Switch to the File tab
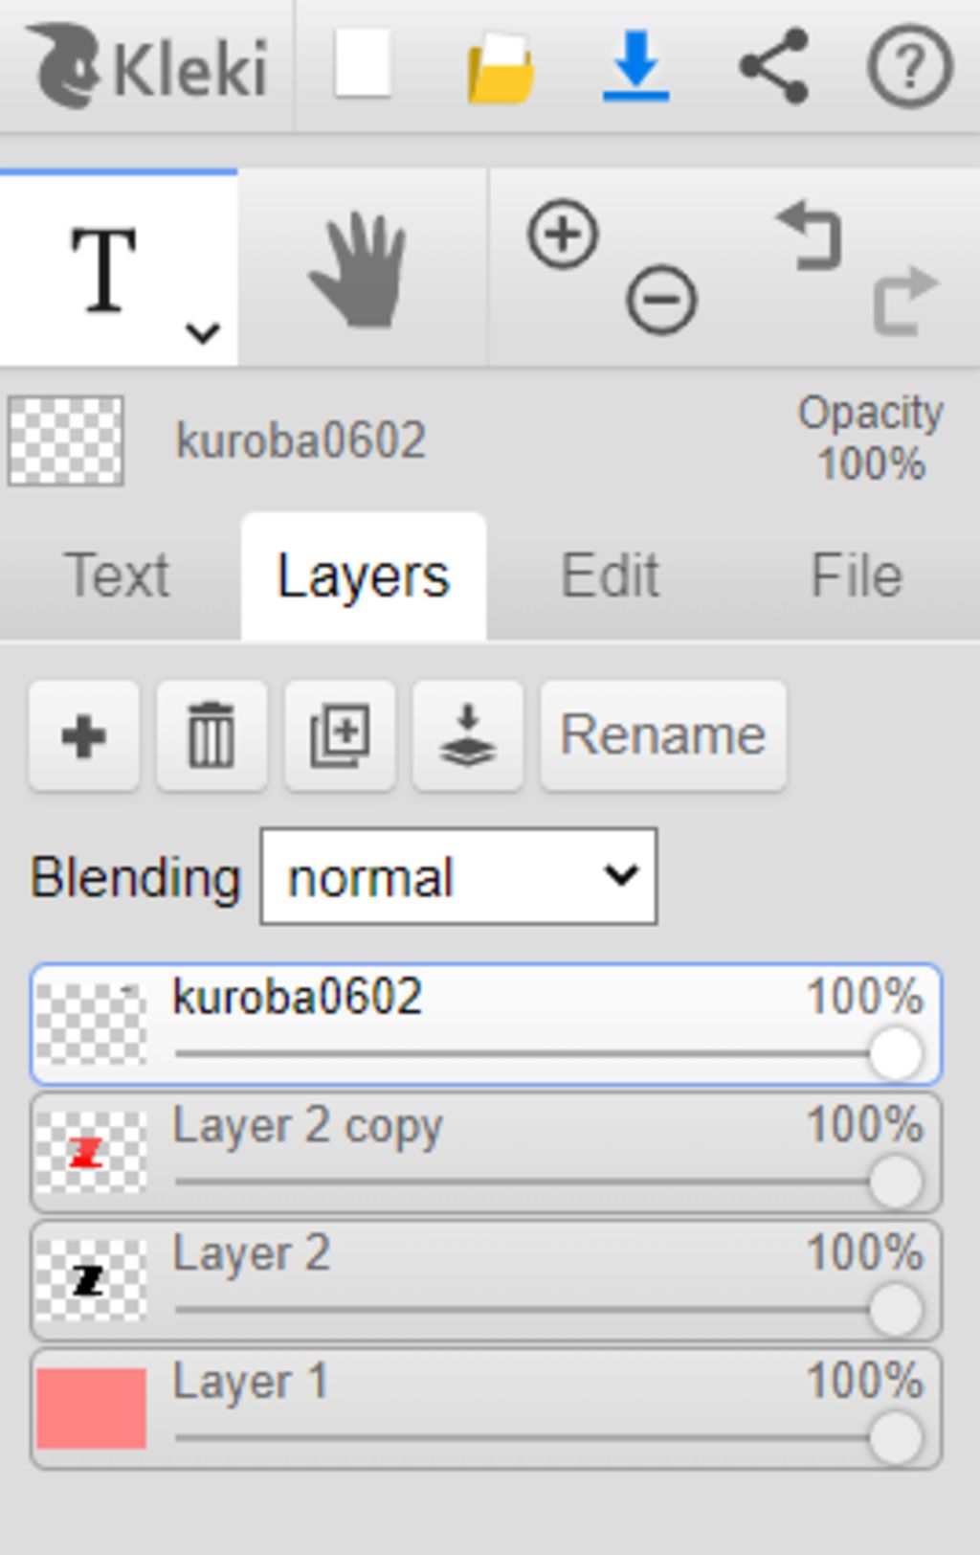980x1555 pixels. (x=857, y=576)
